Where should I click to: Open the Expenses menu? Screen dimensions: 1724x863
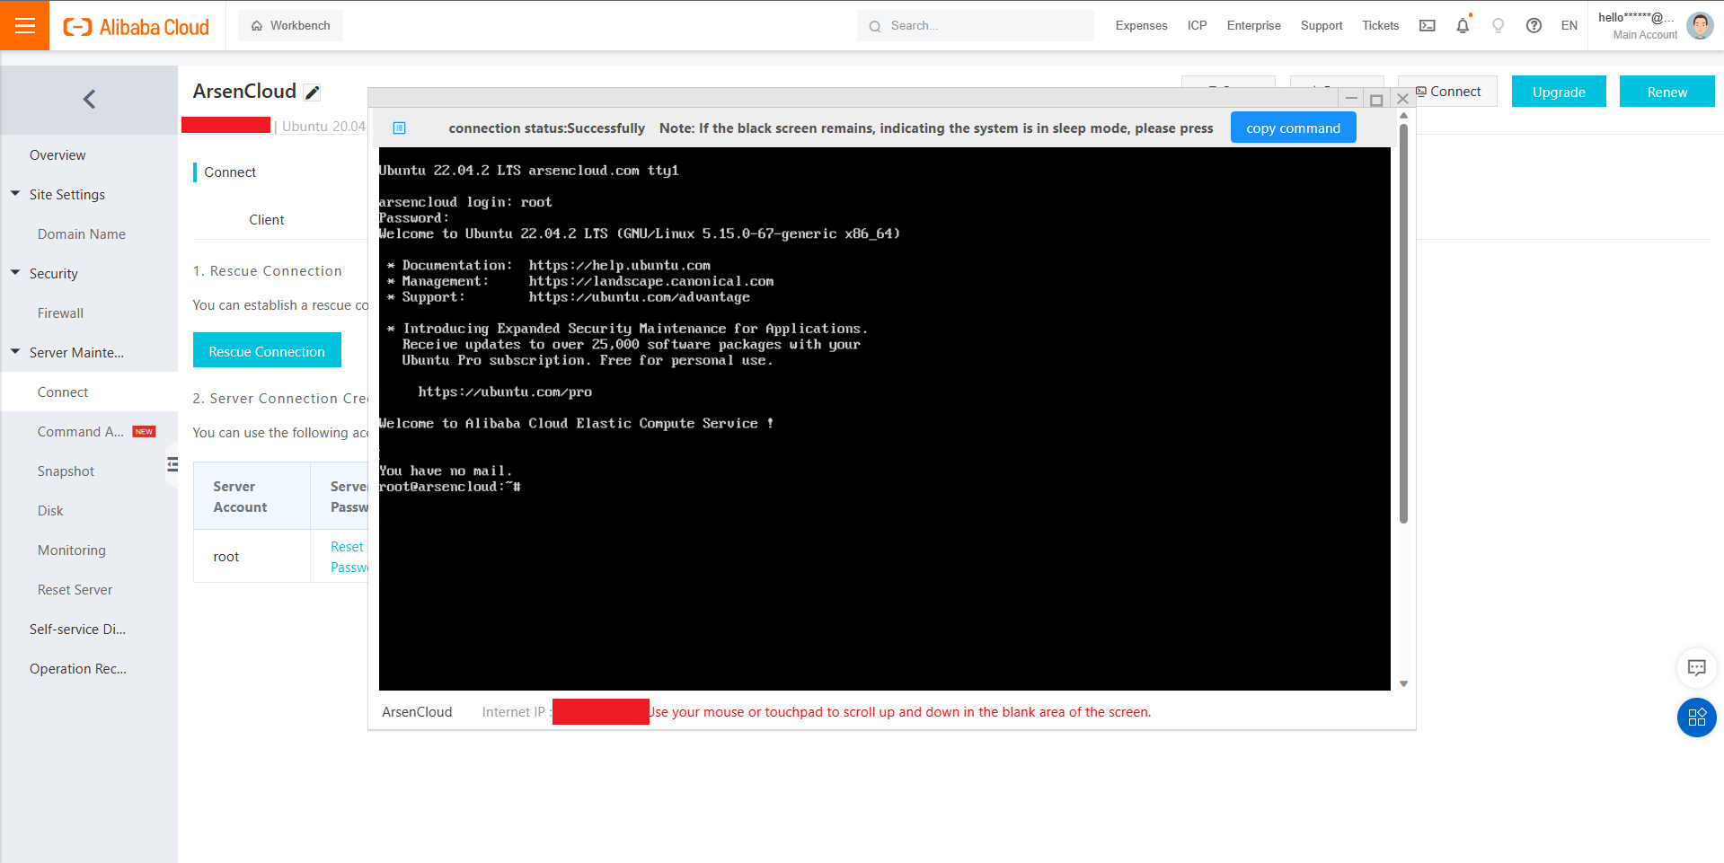[1141, 25]
